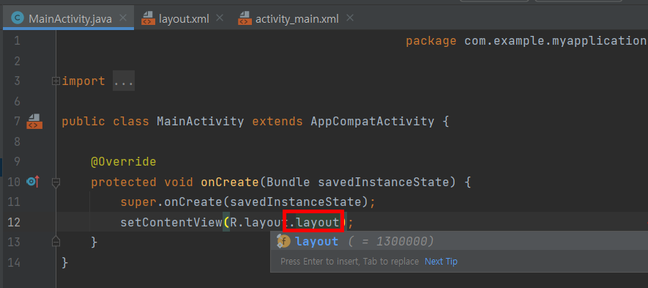Viewport: 648px width, 288px height.
Task: Click line number 7 in the gutter
Action: coord(17,122)
